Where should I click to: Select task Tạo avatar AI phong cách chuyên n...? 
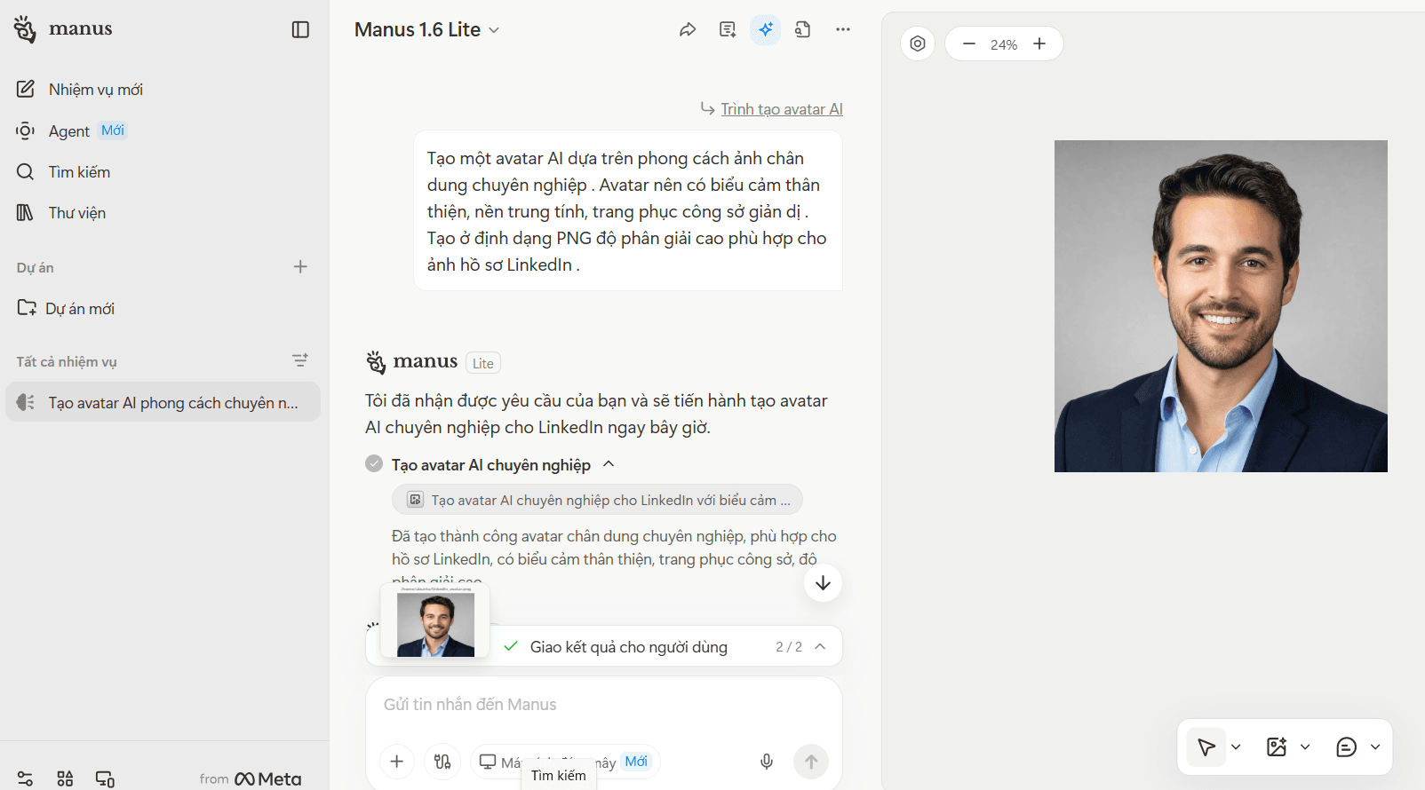(x=163, y=402)
